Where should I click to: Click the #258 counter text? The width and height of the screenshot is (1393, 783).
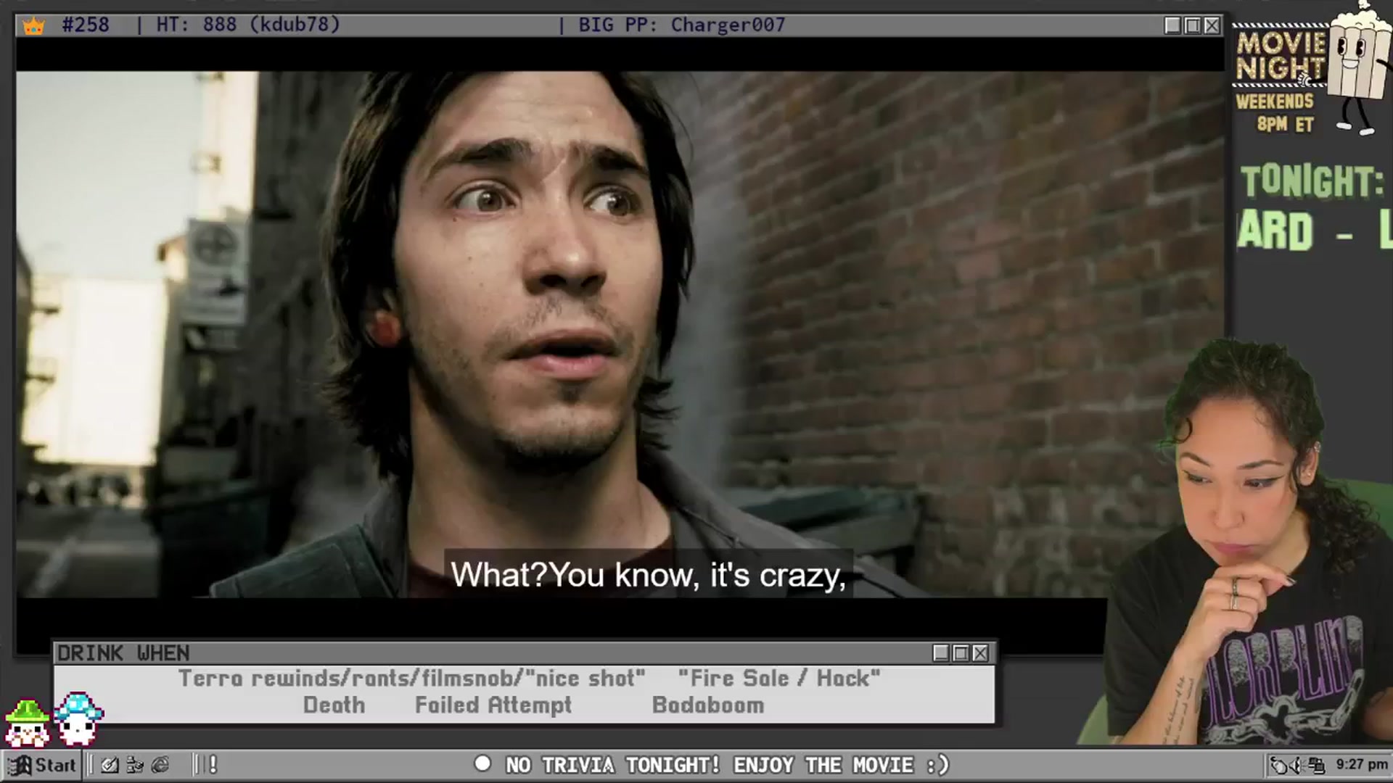coord(86,25)
